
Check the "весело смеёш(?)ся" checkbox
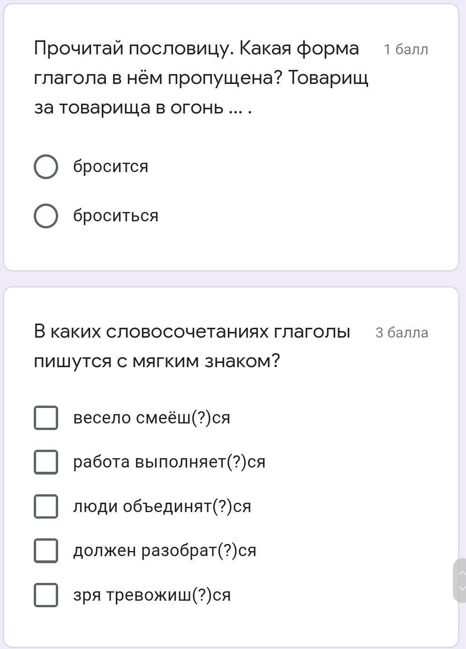46,418
